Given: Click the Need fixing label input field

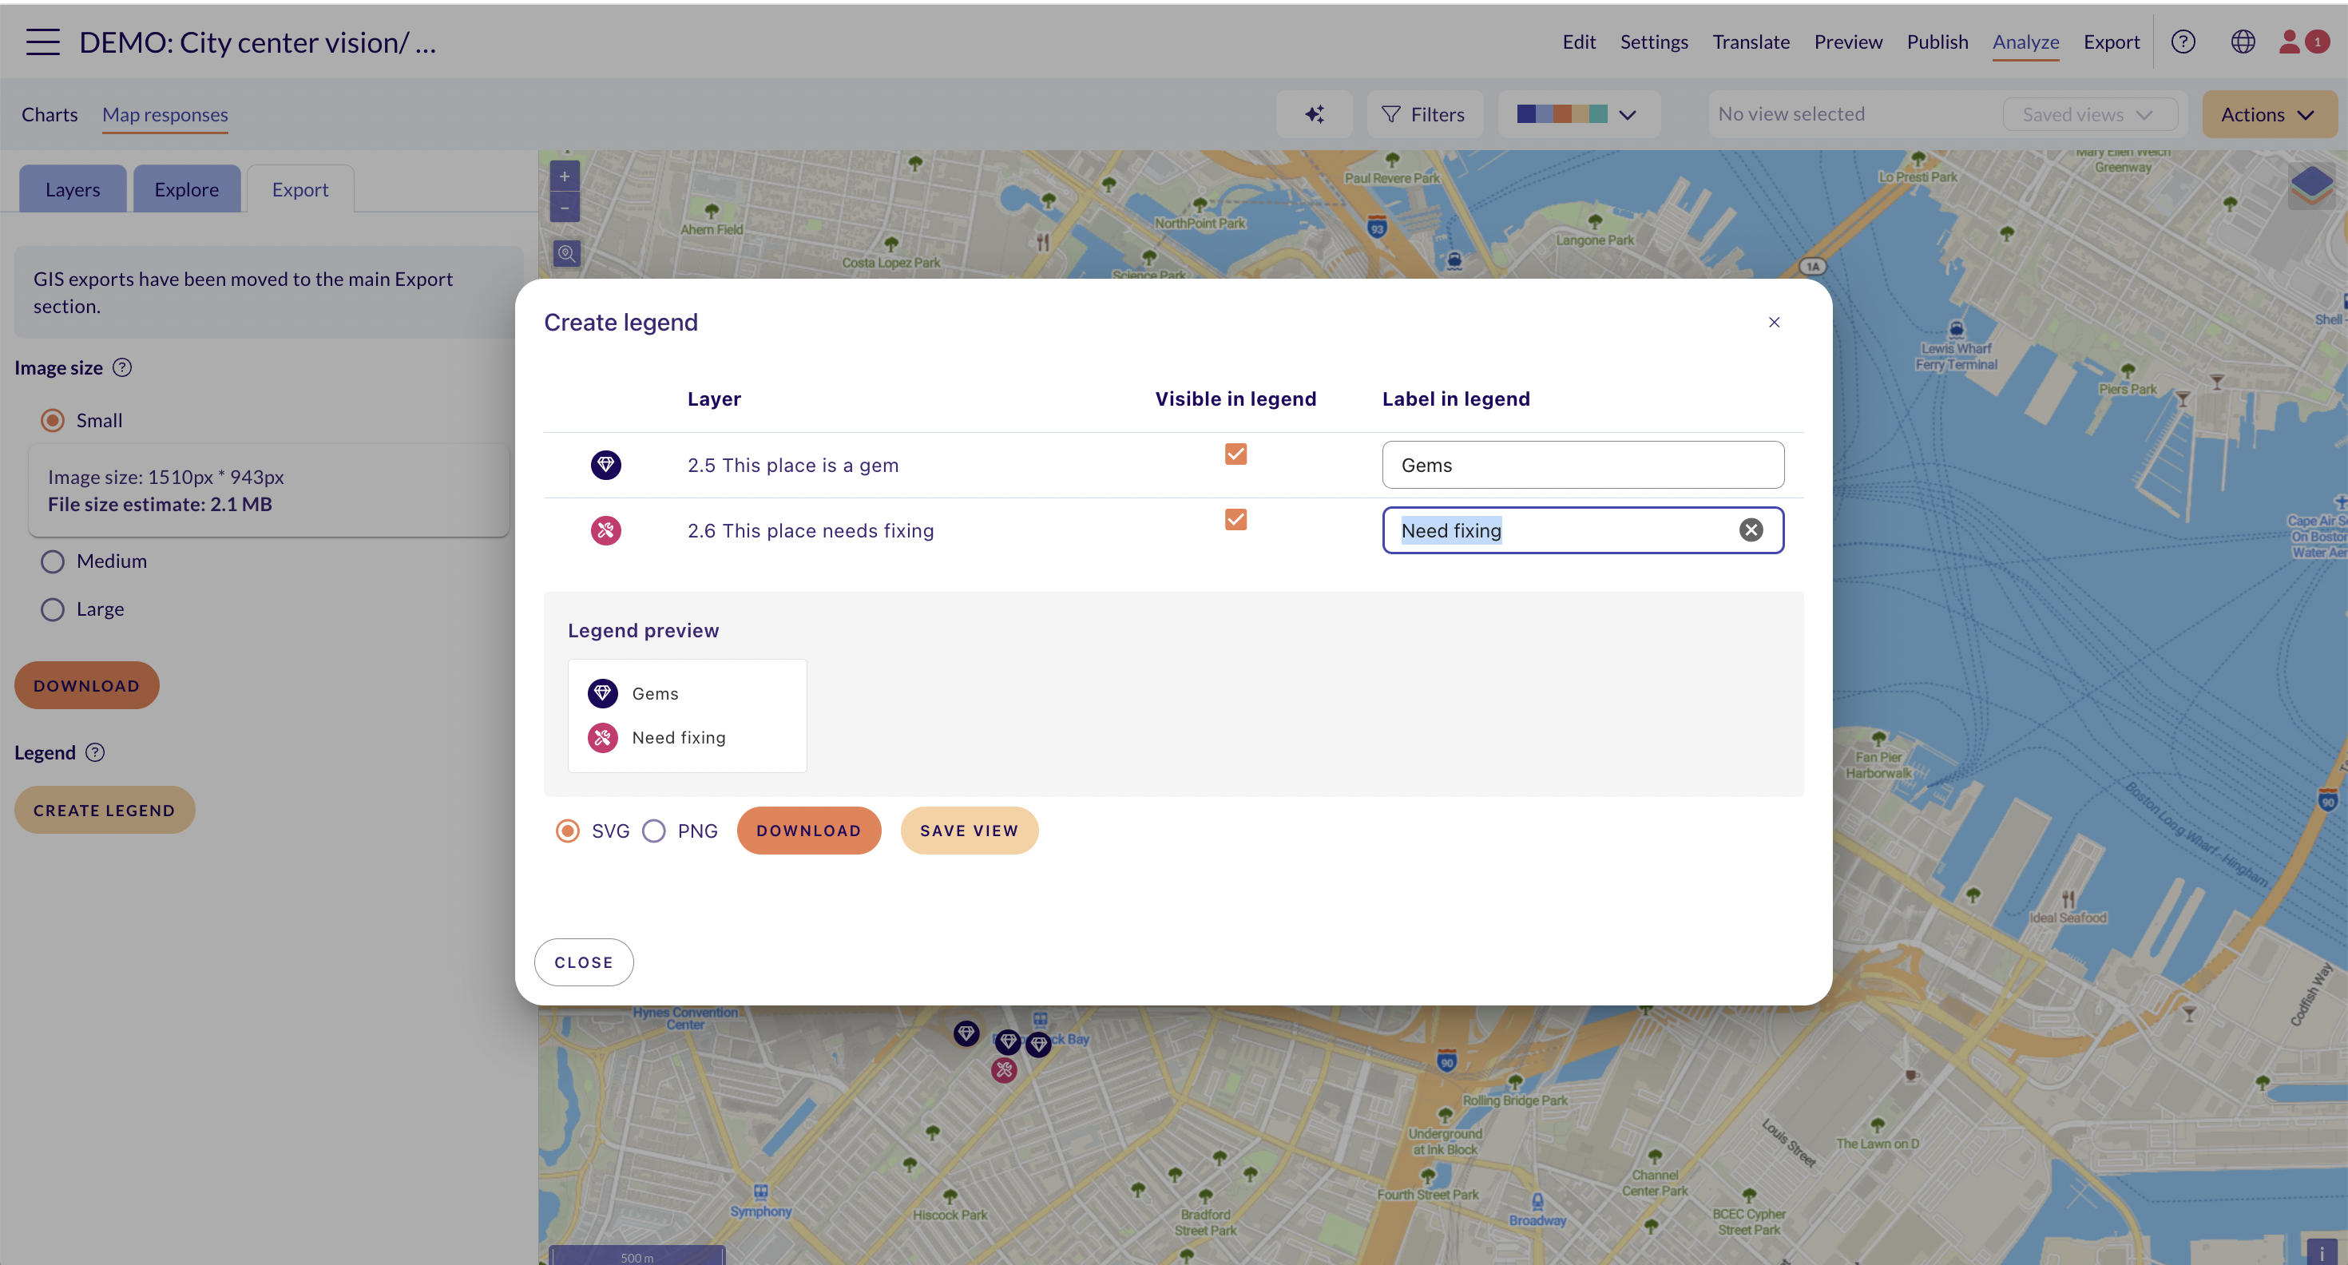Looking at the screenshot, I should [1583, 530].
